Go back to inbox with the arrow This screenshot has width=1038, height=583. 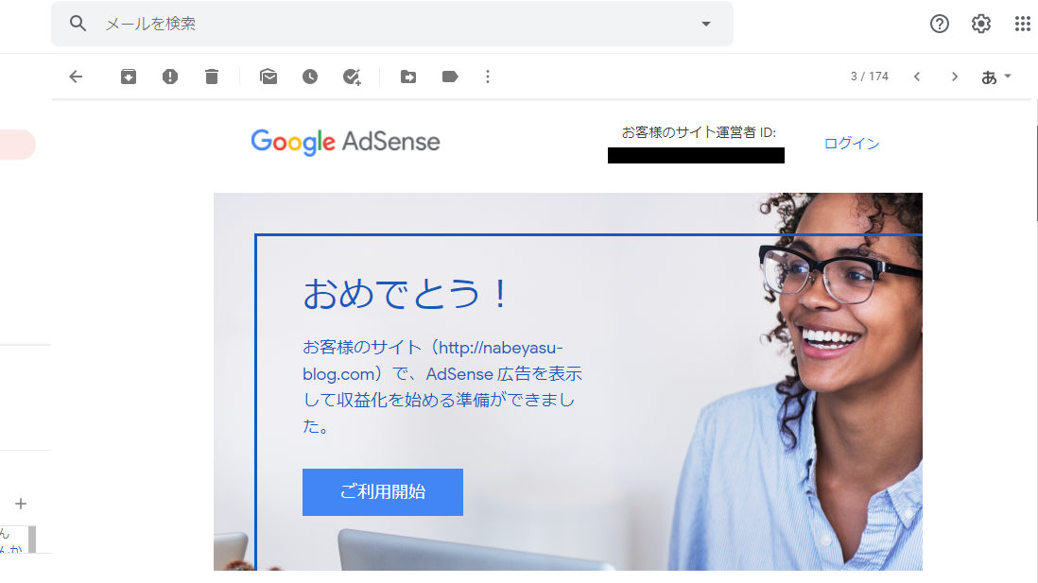[x=77, y=77]
